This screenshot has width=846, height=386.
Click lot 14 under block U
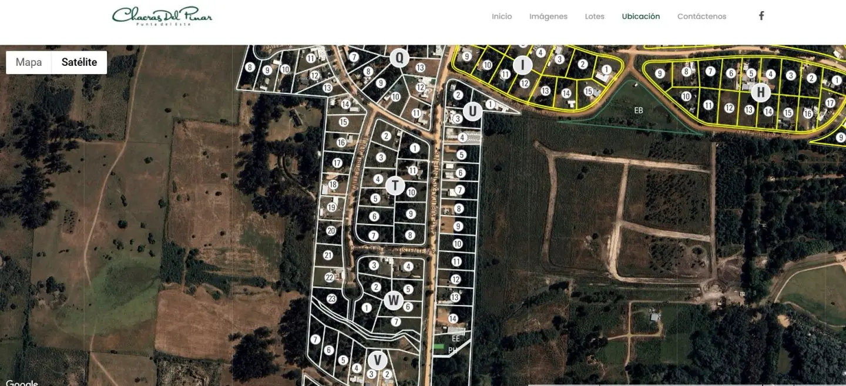point(452,318)
